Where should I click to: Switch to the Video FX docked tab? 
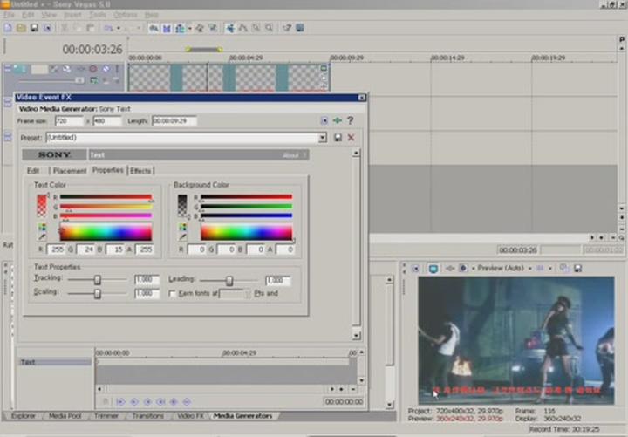point(191,416)
